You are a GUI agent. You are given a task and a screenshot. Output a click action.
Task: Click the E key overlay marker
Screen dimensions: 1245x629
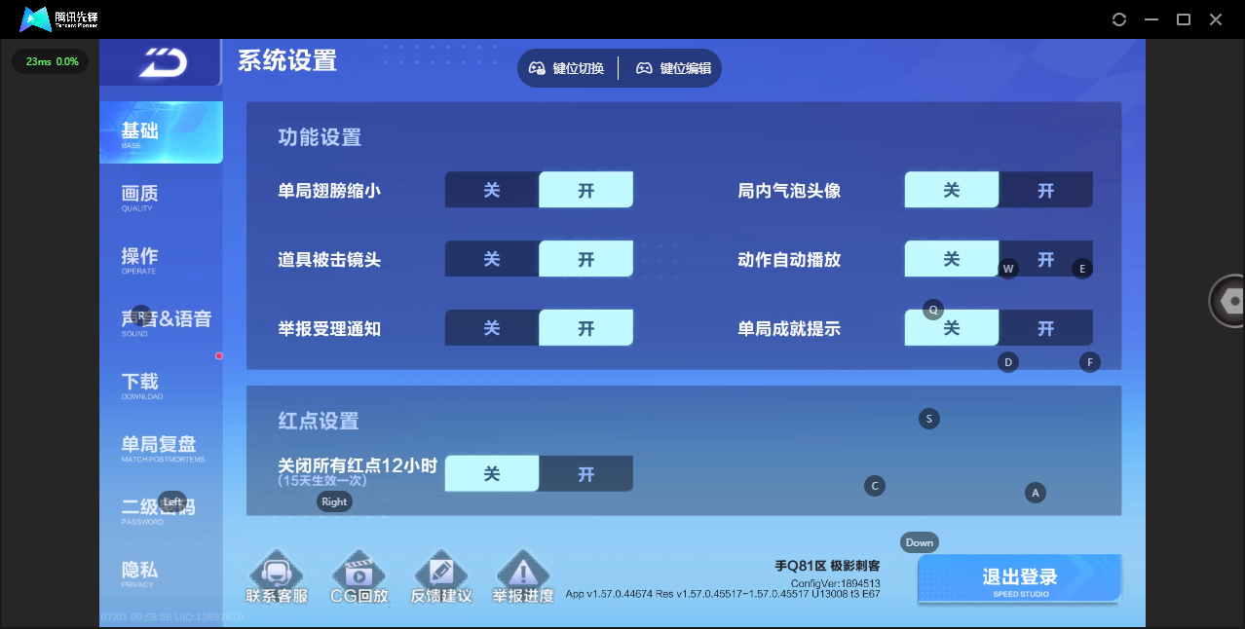[x=1082, y=269]
